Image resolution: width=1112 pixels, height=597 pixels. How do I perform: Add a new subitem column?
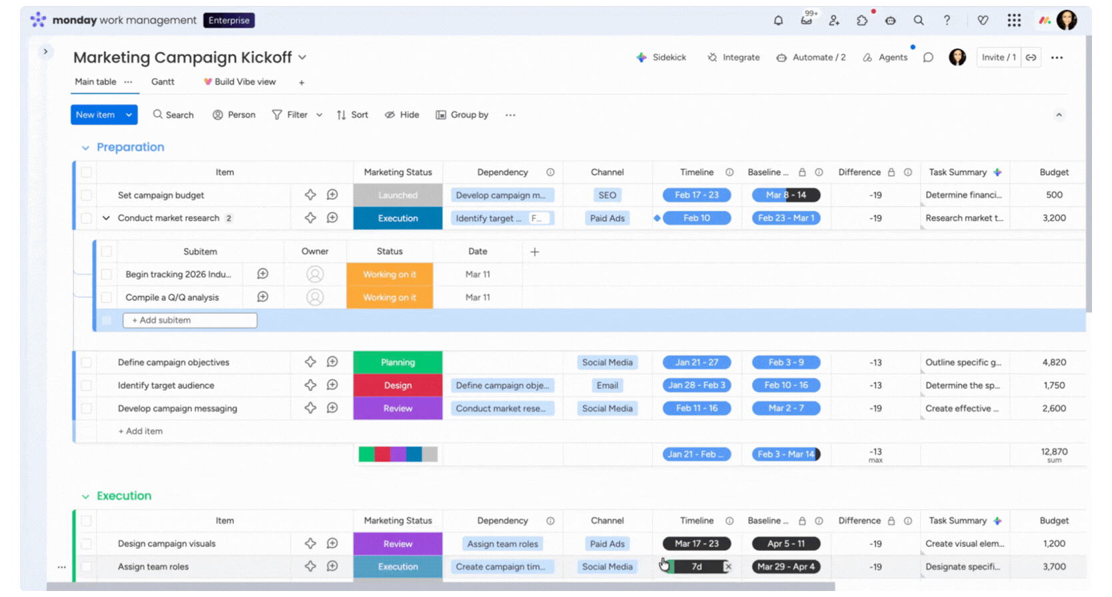click(535, 252)
